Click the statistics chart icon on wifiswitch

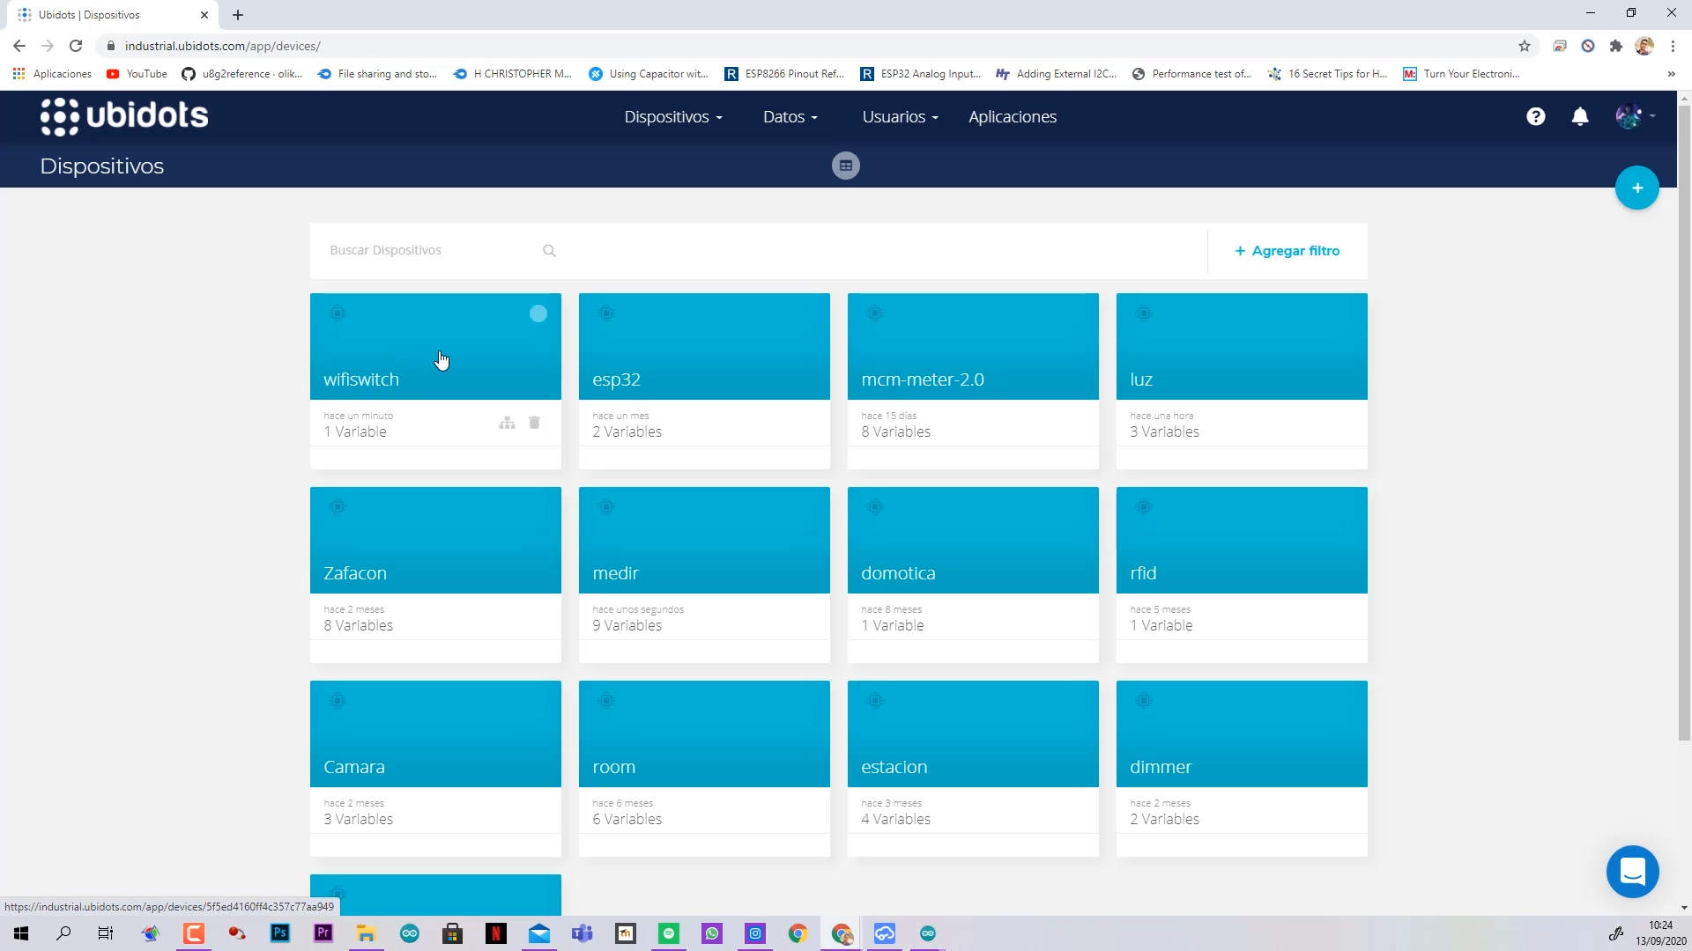pos(507,422)
